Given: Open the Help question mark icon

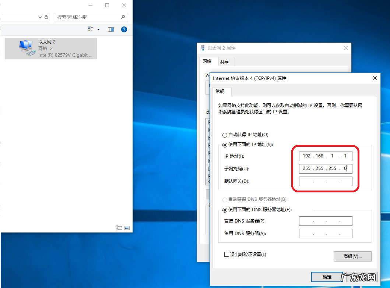Looking at the screenshot, I should [124, 29].
